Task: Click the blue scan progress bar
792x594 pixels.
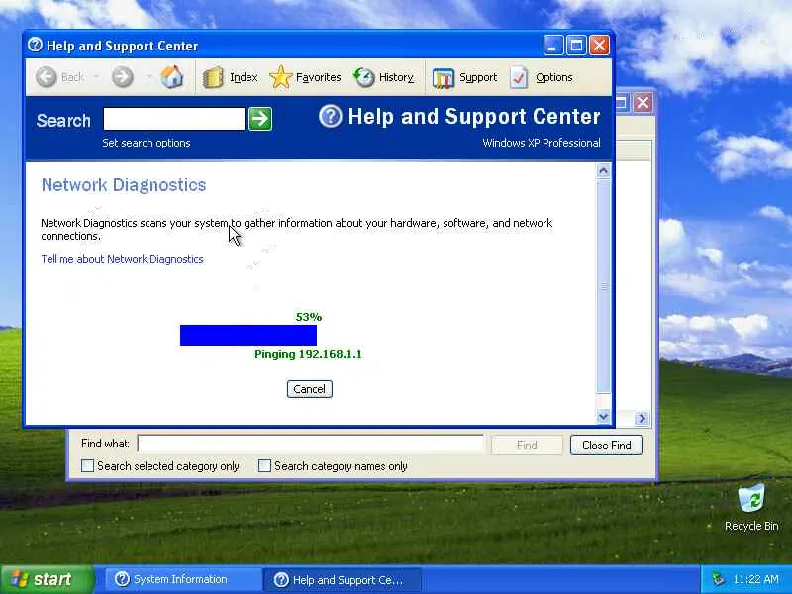Action: [x=248, y=335]
